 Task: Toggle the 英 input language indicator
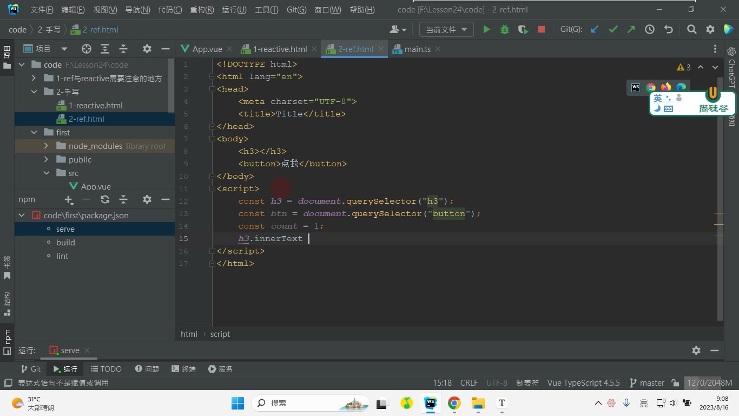click(x=658, y=98)
